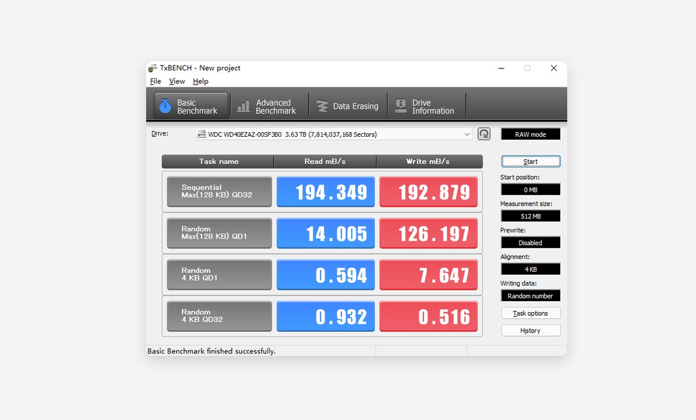Click the Data Erasing shredder icon
The height and width of the screenshot is (420, 696).
click(x=322, y=107)
